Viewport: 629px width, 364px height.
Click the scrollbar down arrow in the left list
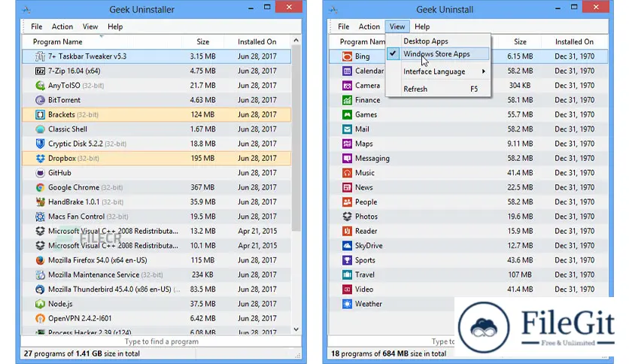(296, 329)
